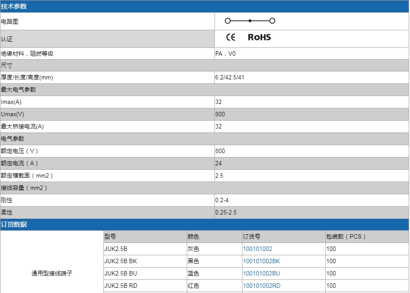Click the CE certification mark
This screenshot has width=410, height=293.
click(x=231, y=37)
